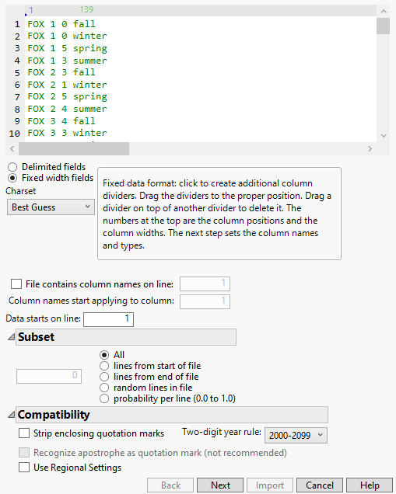Screen dimensions: 396x494
Task: Click preview row 'FOX 3 3 winter'
Action: click(x=67, y=133)
